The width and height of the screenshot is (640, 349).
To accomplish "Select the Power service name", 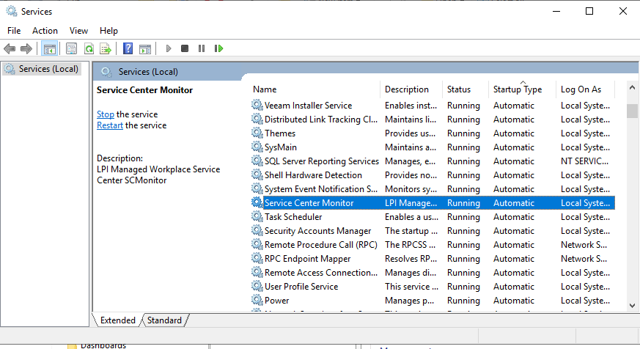I will point(276,301).
